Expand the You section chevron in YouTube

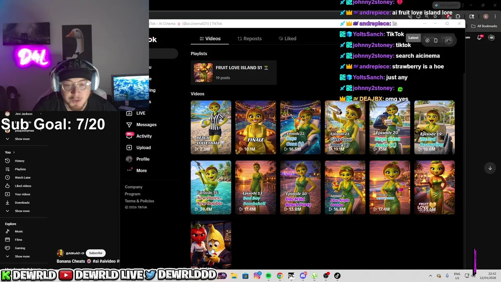14,152
